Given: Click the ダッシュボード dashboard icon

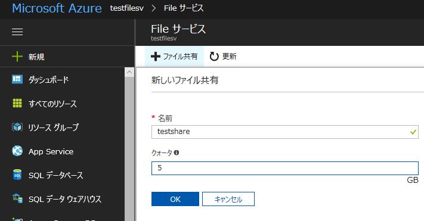Looking at the screenshot, I should (17, 79).
